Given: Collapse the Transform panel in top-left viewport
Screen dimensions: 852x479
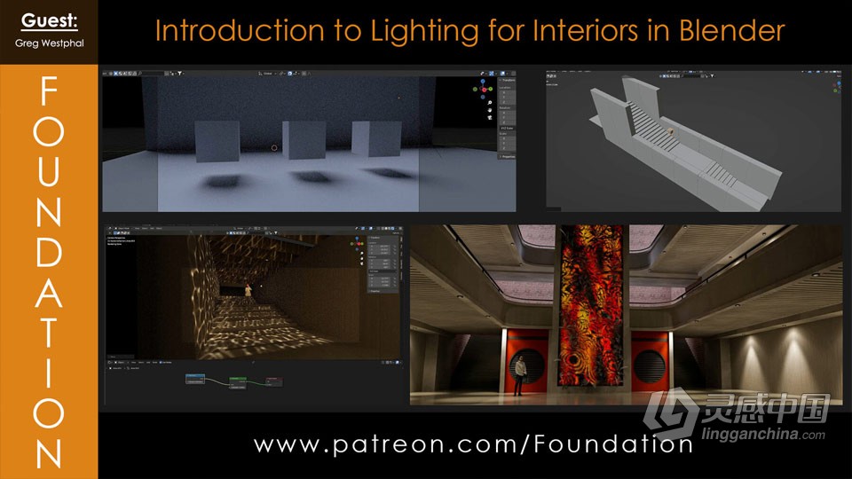Looking at the screenshot, I should (x=507, y=80).
